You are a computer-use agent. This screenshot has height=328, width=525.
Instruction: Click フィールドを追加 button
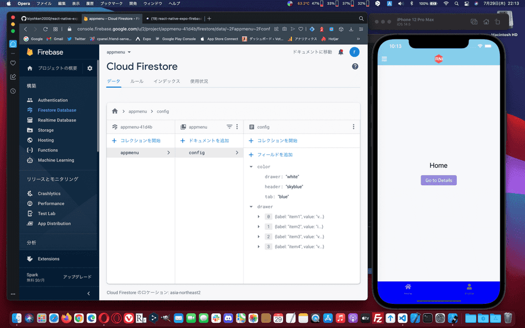270,155
